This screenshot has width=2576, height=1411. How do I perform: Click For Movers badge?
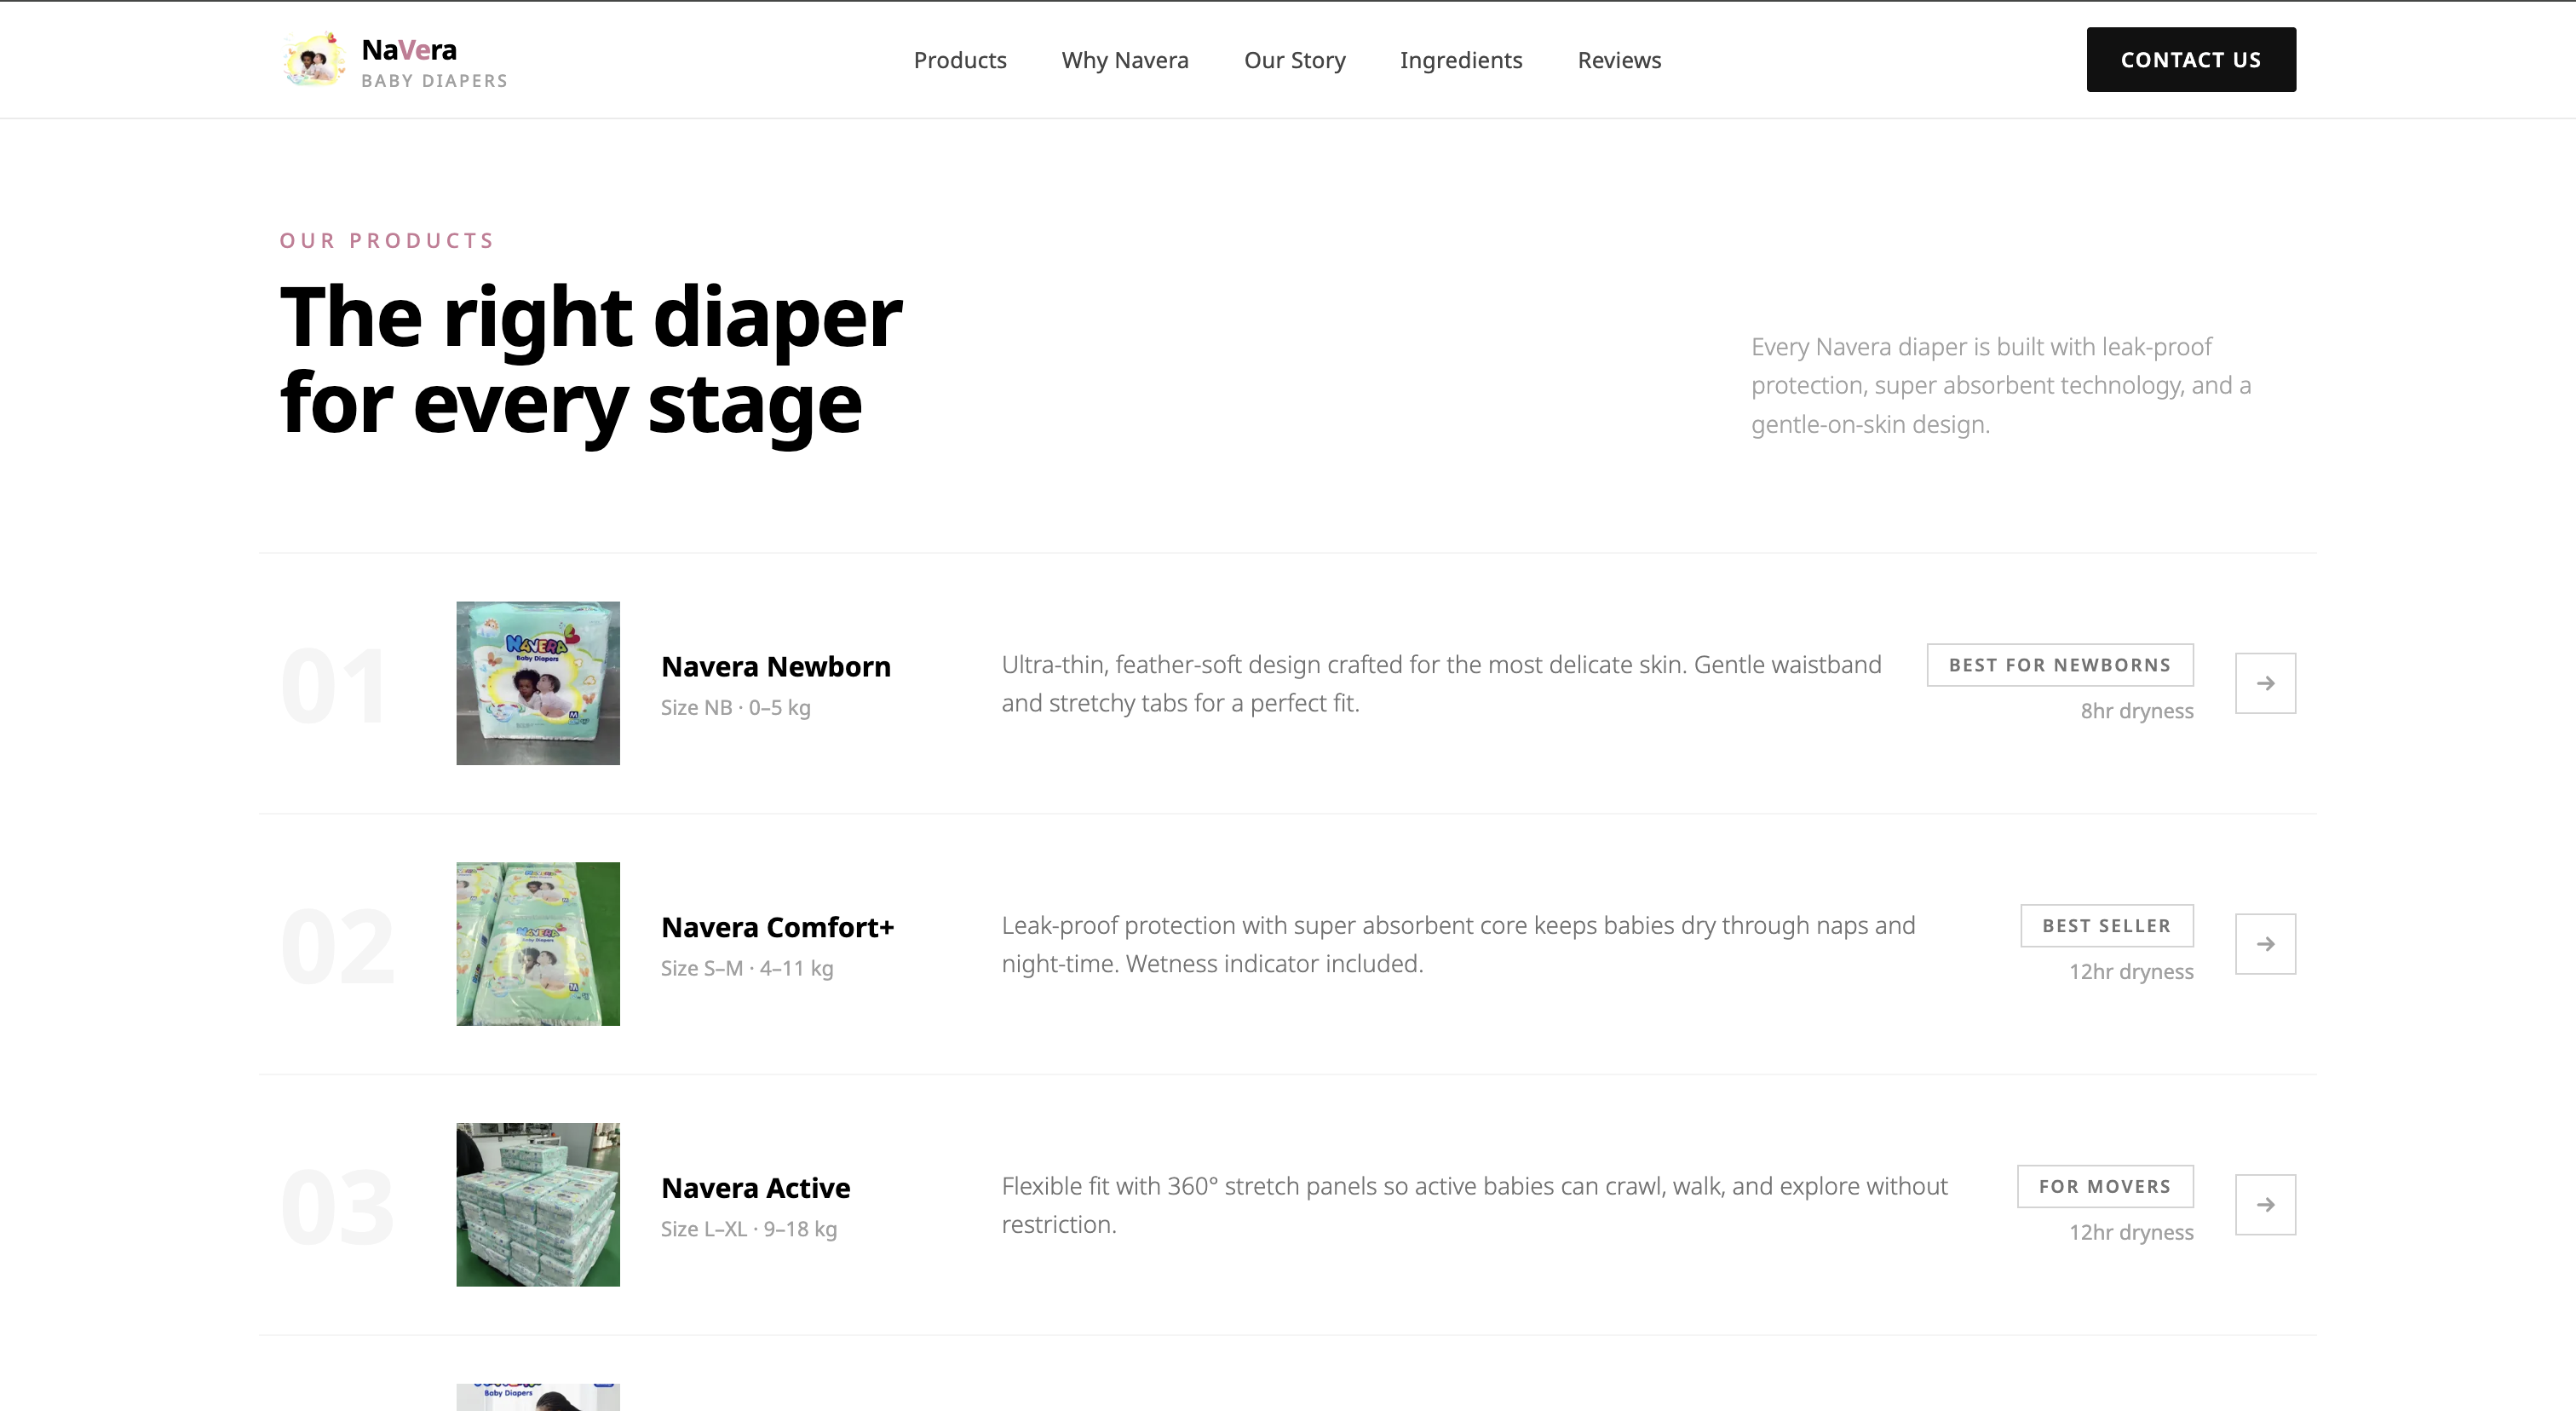click(2105, 1186)
